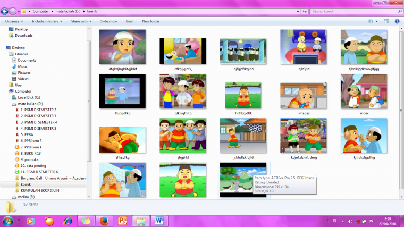The width and height of the screenshot is (404, 227).
Task: Click the orange fruit taskbar icon
Action: [x=49, y=221]
